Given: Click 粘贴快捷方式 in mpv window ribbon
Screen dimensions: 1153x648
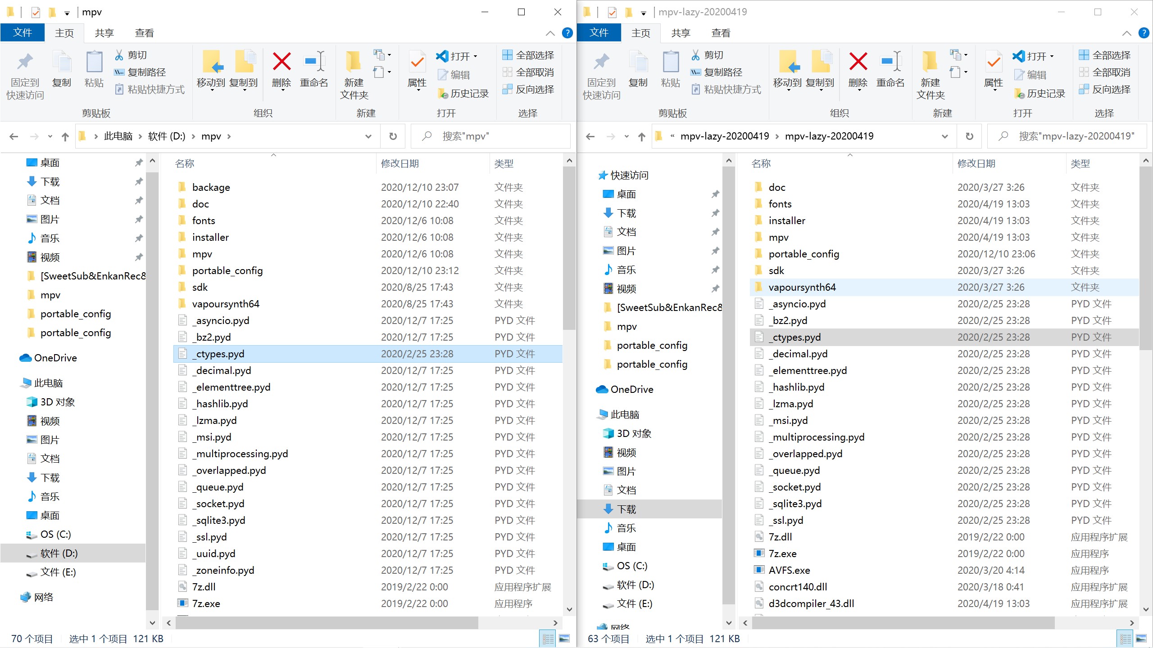Looking at the screenshot, I should pos(150,89).
